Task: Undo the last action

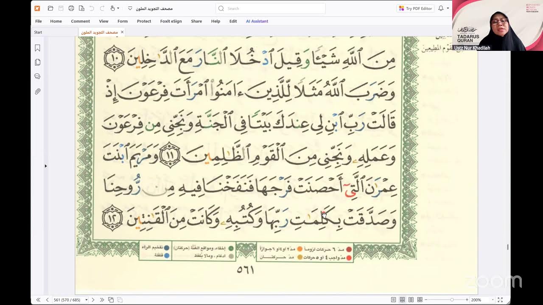Action: point(92,8)
